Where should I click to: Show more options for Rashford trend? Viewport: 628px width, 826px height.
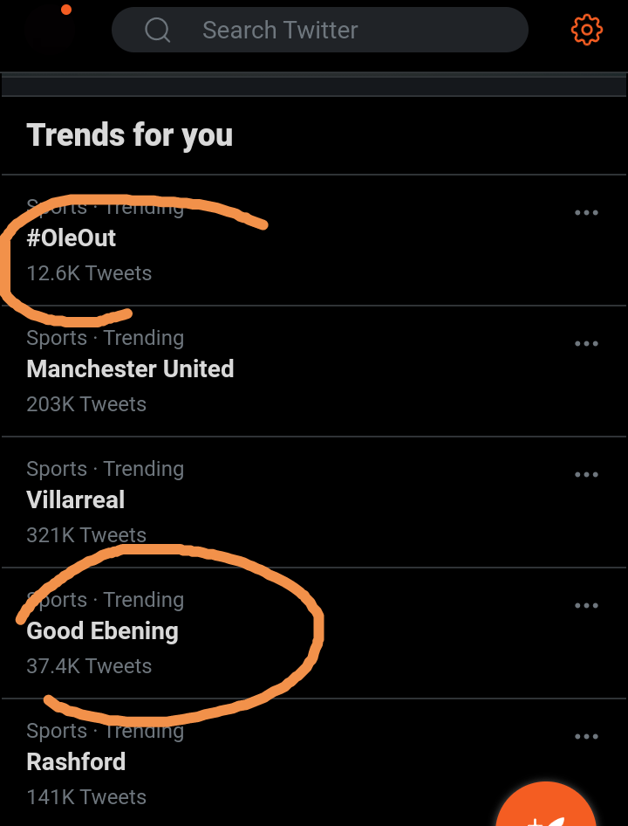pos(586,737)
